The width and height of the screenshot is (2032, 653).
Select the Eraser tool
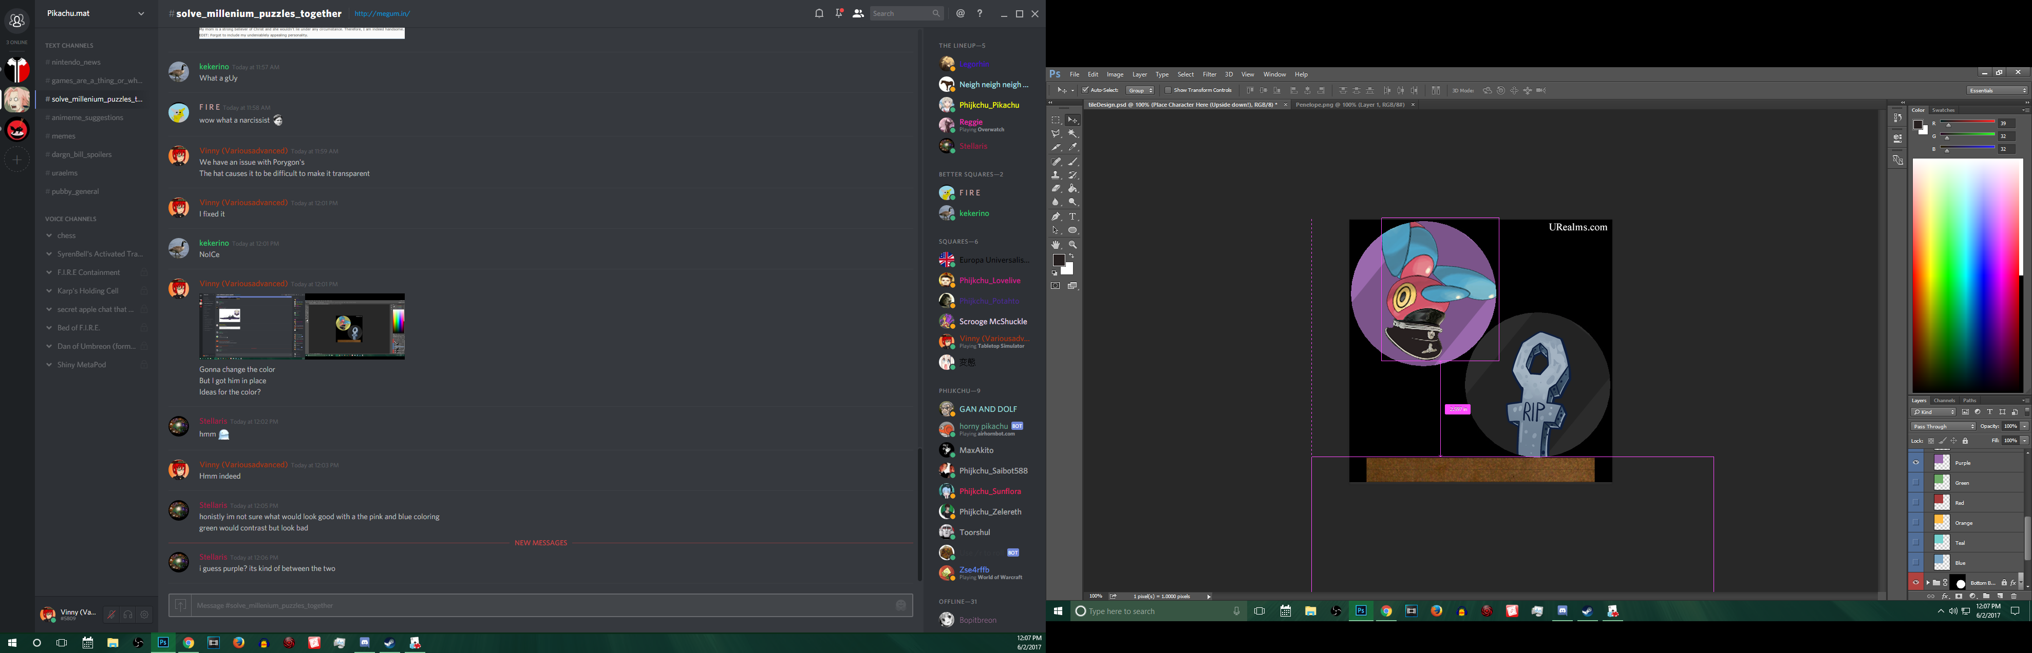pyautogui.click(x=1056, y=189)
